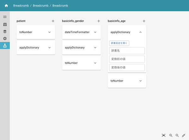This screenshot has width=189, height=140.
Task: Click the zoom out magnifier icon
Action: pyautogui.click(x=177, y=135)
